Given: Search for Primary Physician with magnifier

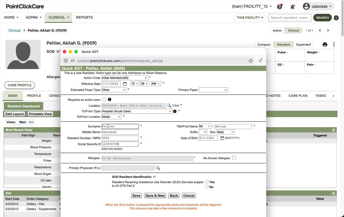Looking at the screenshot, I should (x=158, y=168).
